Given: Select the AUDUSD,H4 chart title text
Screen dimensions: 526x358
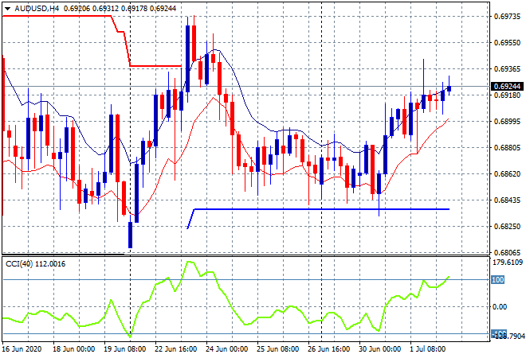Looking at the screenshot, I should (37, 9).
